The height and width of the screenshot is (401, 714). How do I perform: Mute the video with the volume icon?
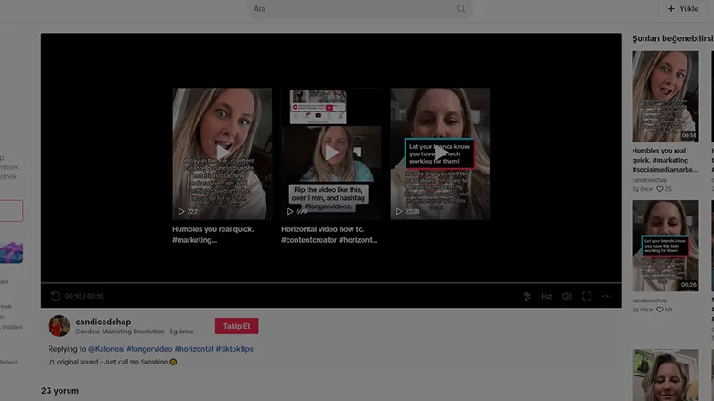[567, 296]
